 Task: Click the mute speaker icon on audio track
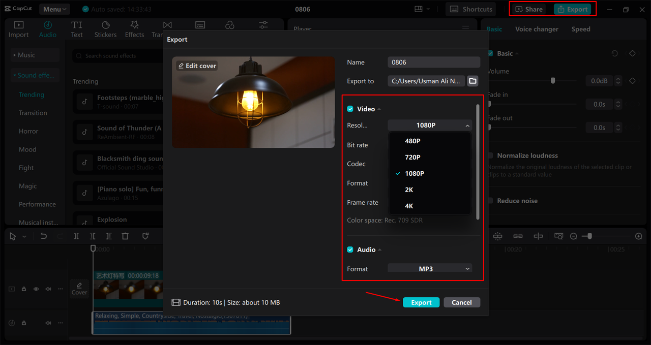(48, 323)
